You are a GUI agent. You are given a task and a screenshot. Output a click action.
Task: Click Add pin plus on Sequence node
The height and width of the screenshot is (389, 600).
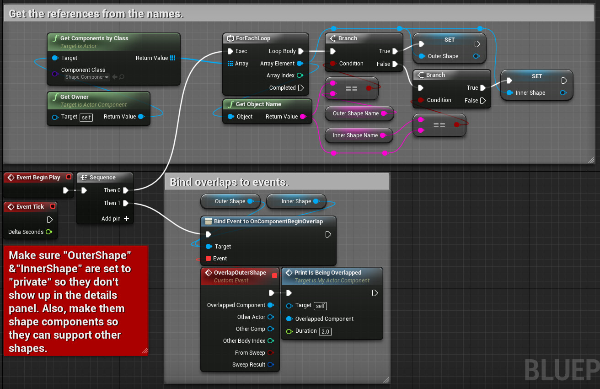126,219
